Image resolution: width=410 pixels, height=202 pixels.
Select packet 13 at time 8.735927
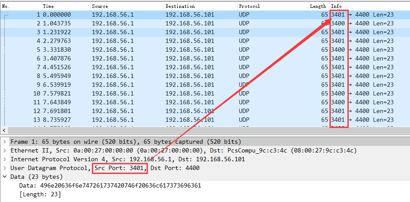coord(205,120)
